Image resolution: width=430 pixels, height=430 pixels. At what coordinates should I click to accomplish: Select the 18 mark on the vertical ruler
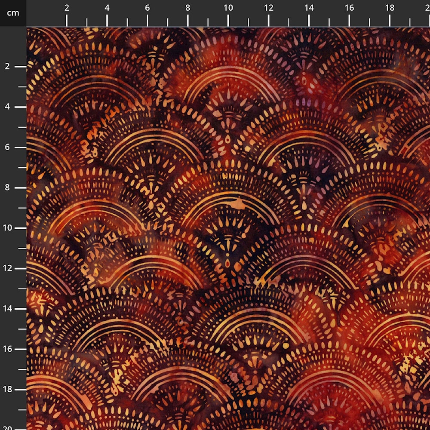point(7,390)
